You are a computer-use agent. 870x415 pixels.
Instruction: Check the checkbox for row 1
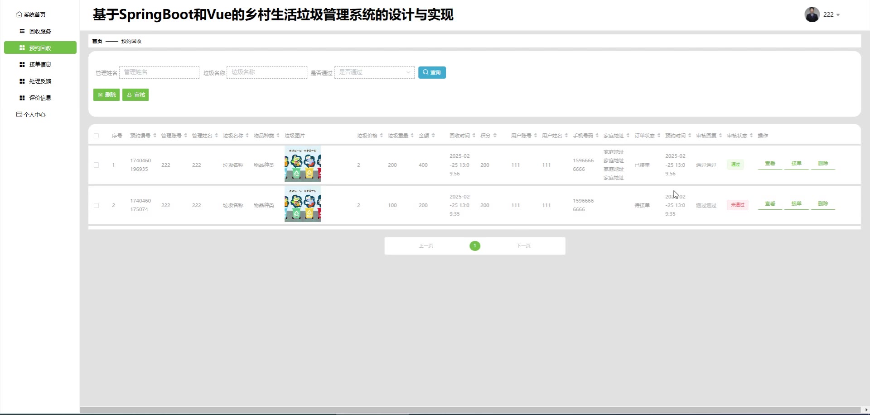[96, 165]
